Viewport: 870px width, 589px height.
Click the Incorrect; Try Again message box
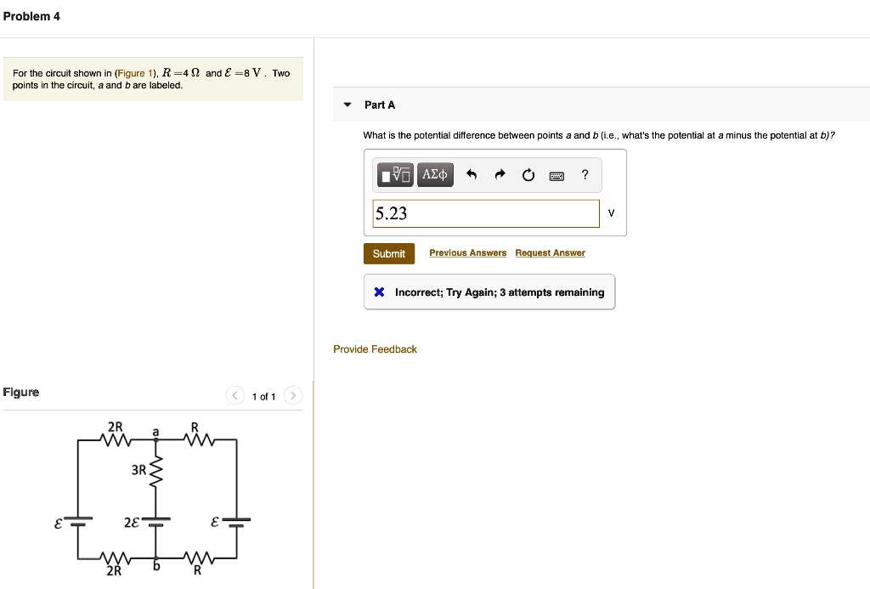click(489, 292)
